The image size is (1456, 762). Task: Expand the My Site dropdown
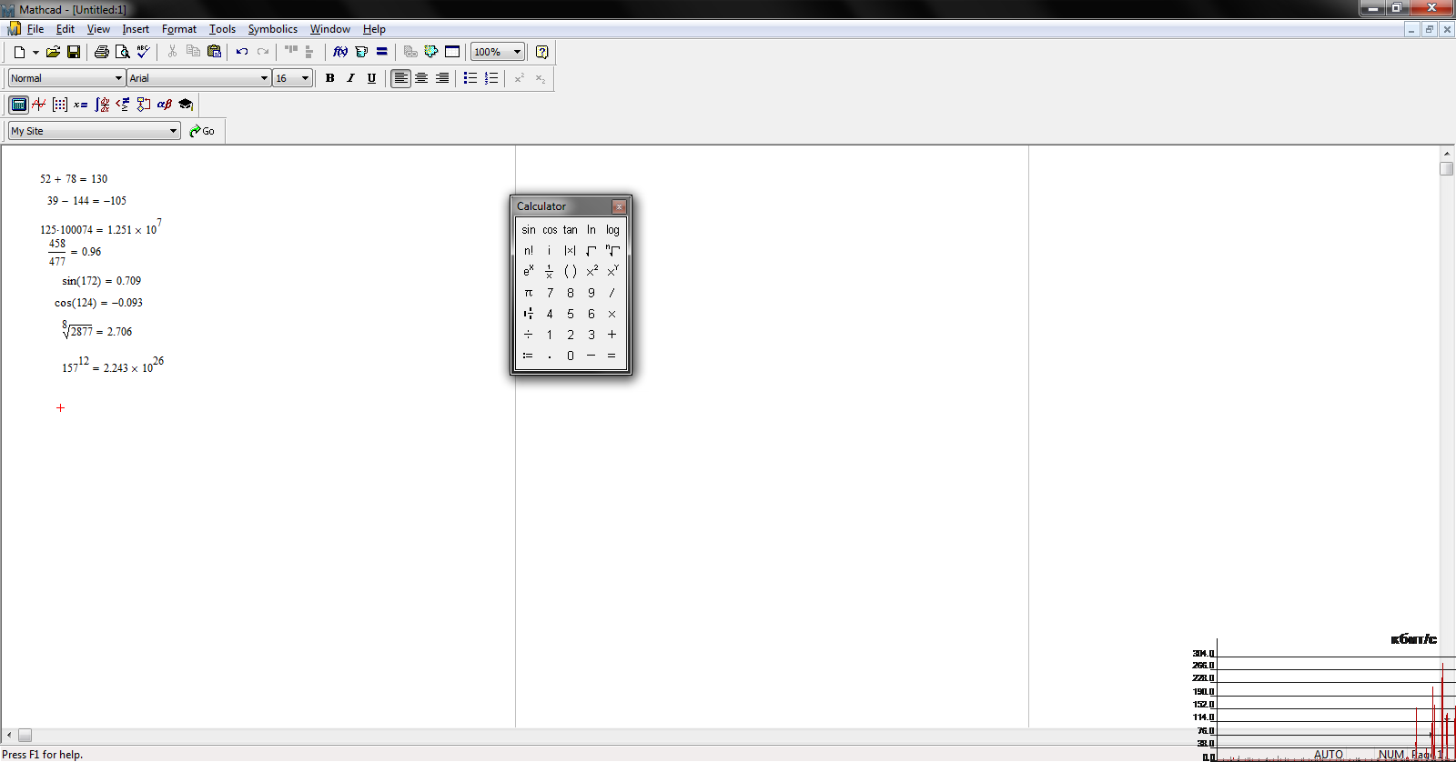[173, 131]
